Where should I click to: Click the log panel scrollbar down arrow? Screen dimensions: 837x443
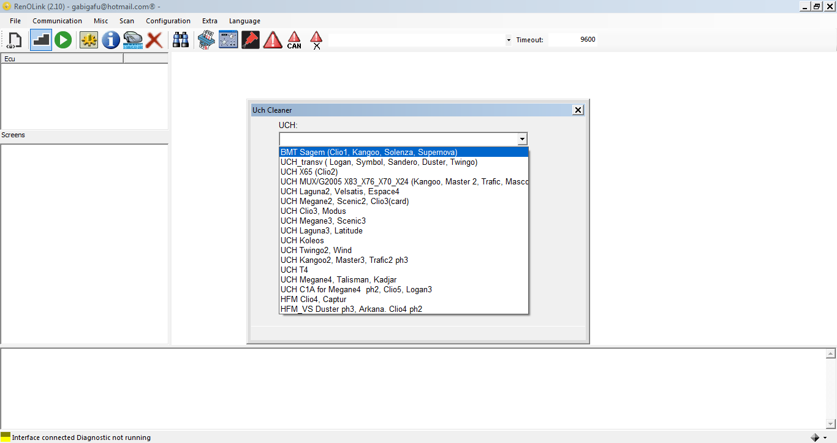[x=831, y=423]
